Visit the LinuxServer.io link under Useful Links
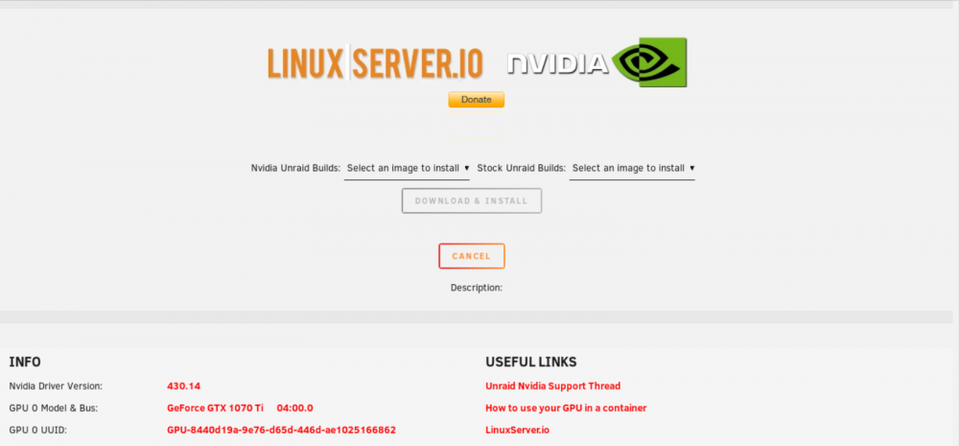 pos(518,430)
